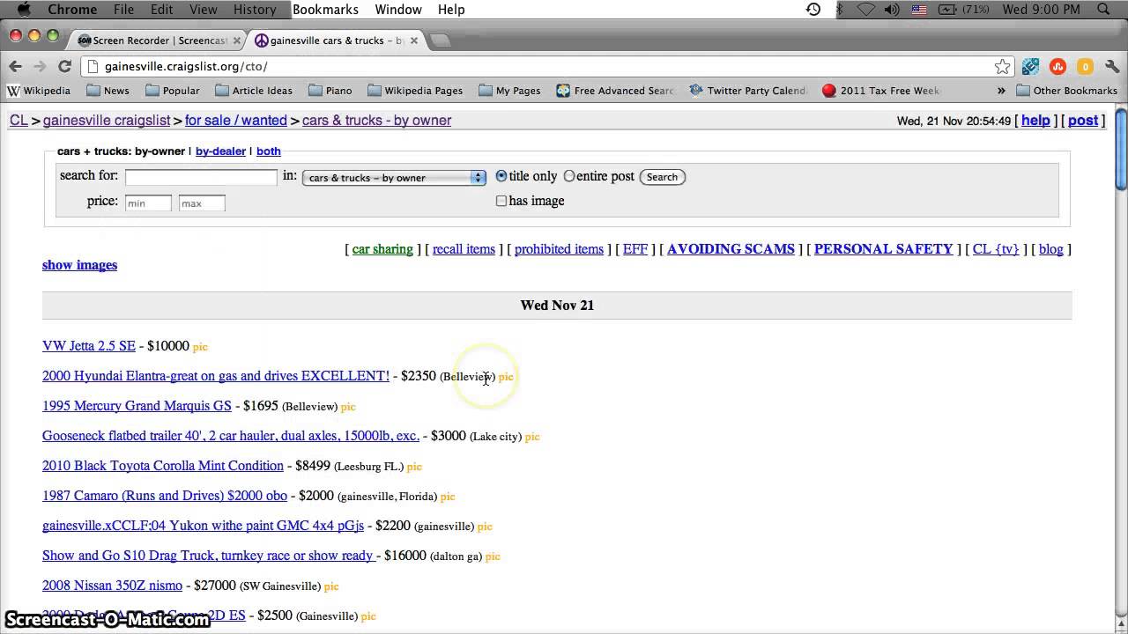Viewport: 1128px width, 634px height.
Task: Open the Bookmarks menu
Action: tap(325, 10)
